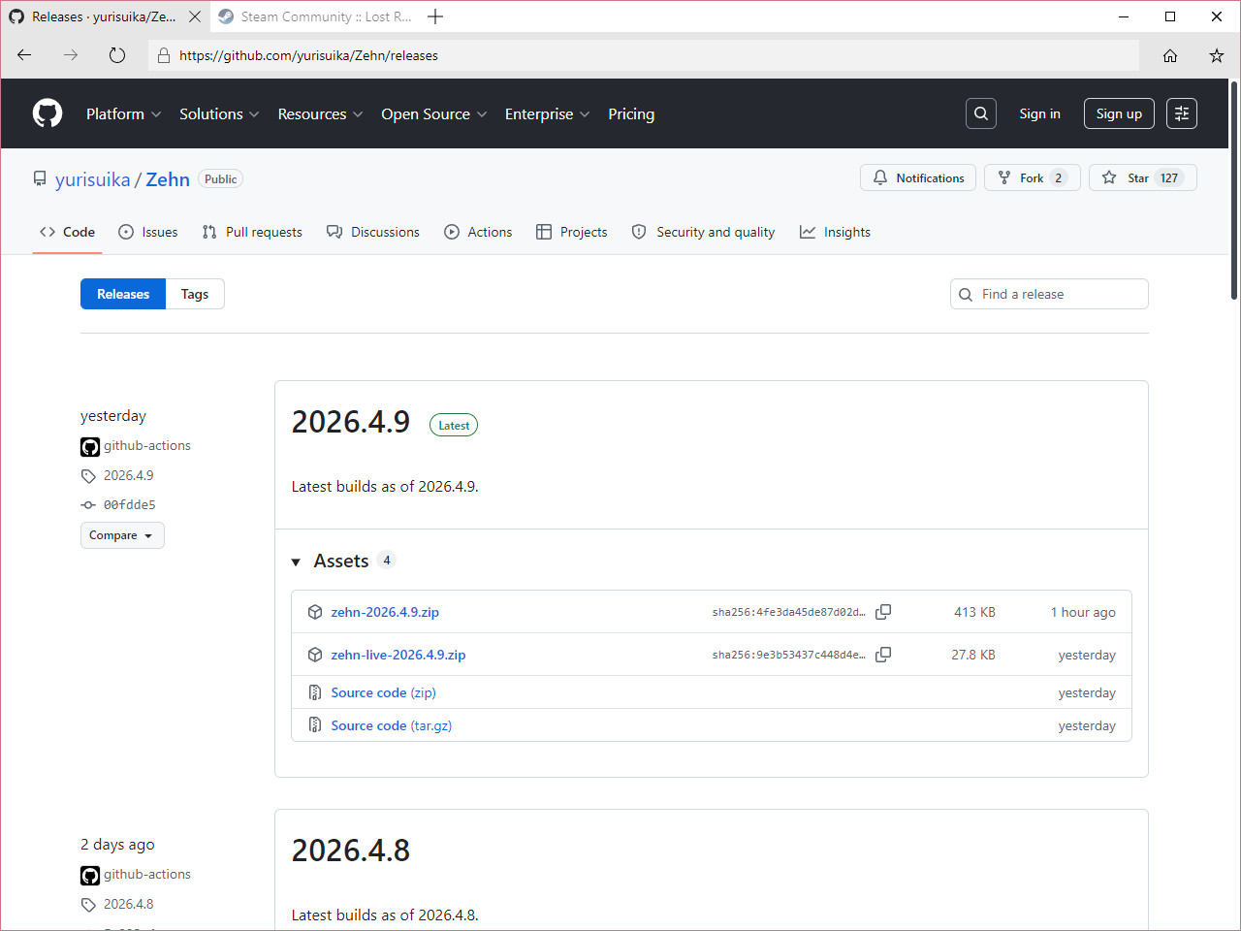
Task: Open the Pull requests tab
Action: point(252,232)
